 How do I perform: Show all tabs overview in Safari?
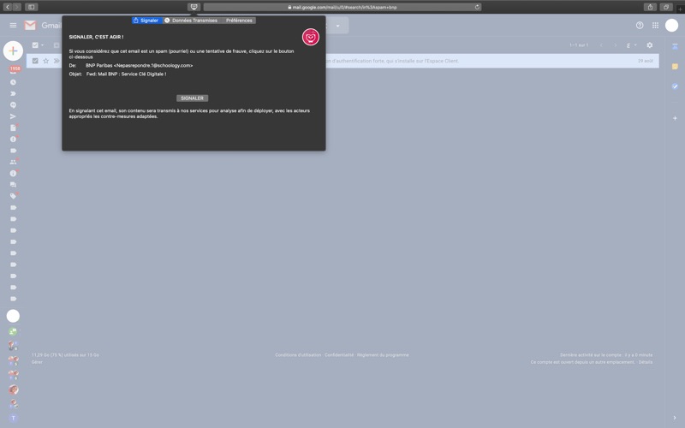[x=666, y=7]
